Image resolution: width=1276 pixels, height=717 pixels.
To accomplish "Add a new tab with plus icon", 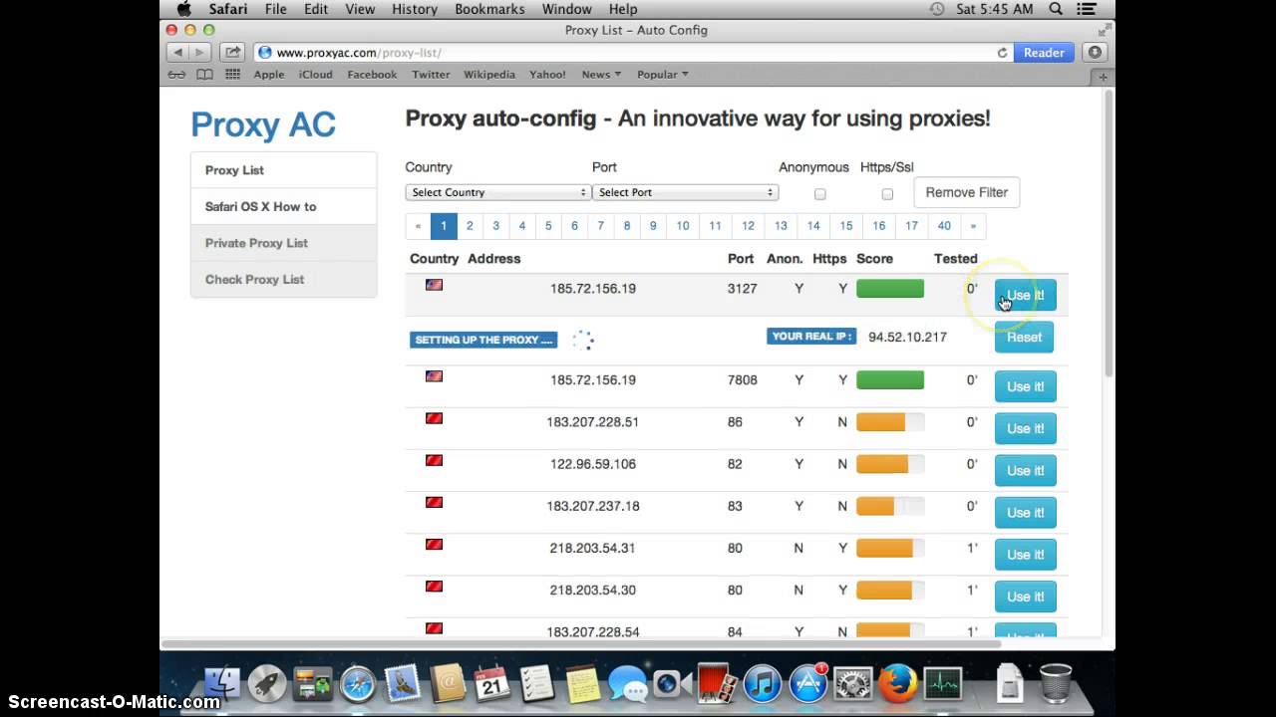I will (1103, 76).
